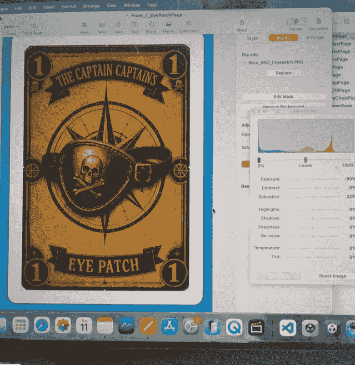Open Notes from the Dock
355x365 pixels.
click(x=105, y=325)
